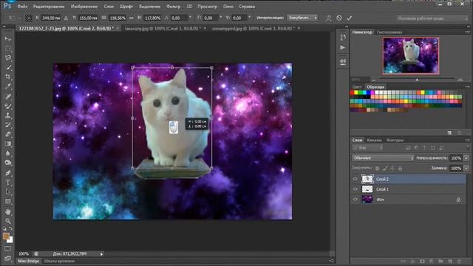Open the Непрозрачность slider arrow
Screen dimensions: 473x266
466,158
